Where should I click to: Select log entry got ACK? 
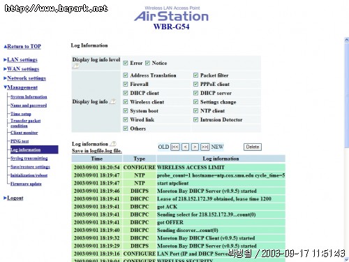pyautogui.click(x=168, y=207)
